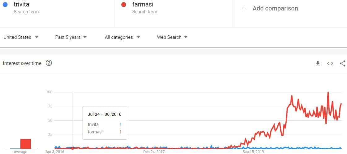Change the Past 5 years time range
This screenshot has height=154, width=347.
pos(71,37)
